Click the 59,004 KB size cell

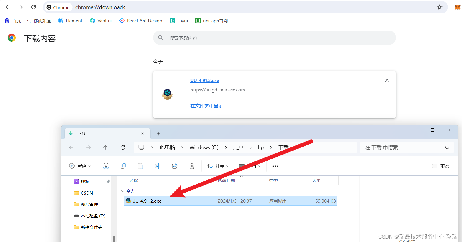[x=326, y=201]
